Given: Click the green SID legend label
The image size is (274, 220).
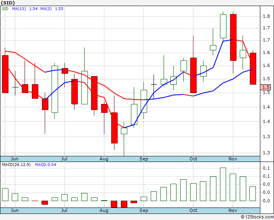Looking at the screenshot, I should tap(5, 9).
